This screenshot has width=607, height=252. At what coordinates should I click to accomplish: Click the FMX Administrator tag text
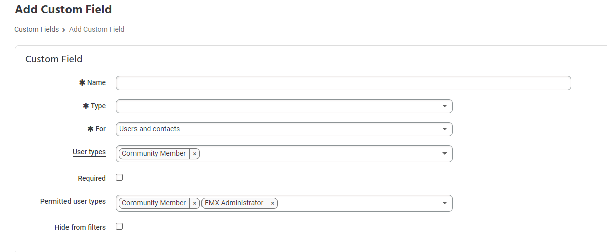point(234,203)
